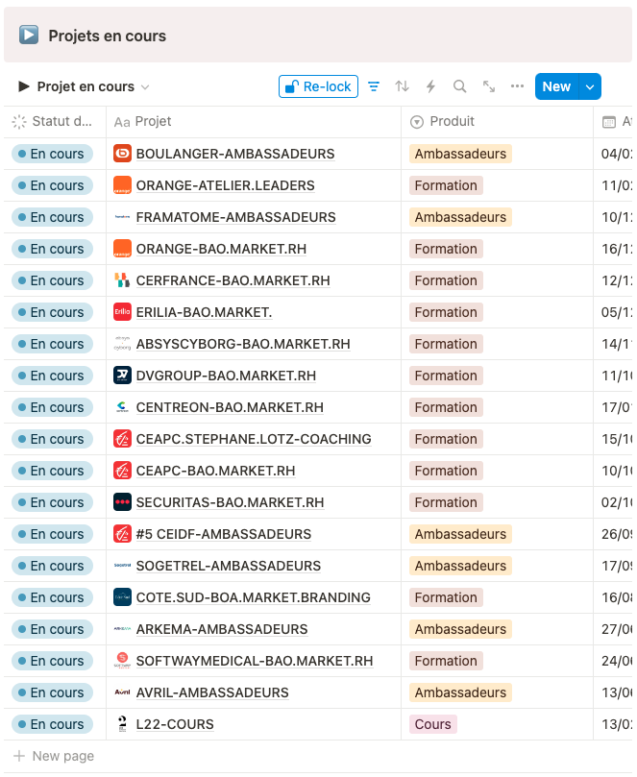
Task: Click date cell in L22-COURS row
Action: click(x=613, y=724)
